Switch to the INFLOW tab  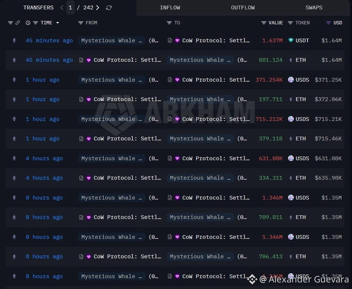pyautogui.click(x=170, y=7)
